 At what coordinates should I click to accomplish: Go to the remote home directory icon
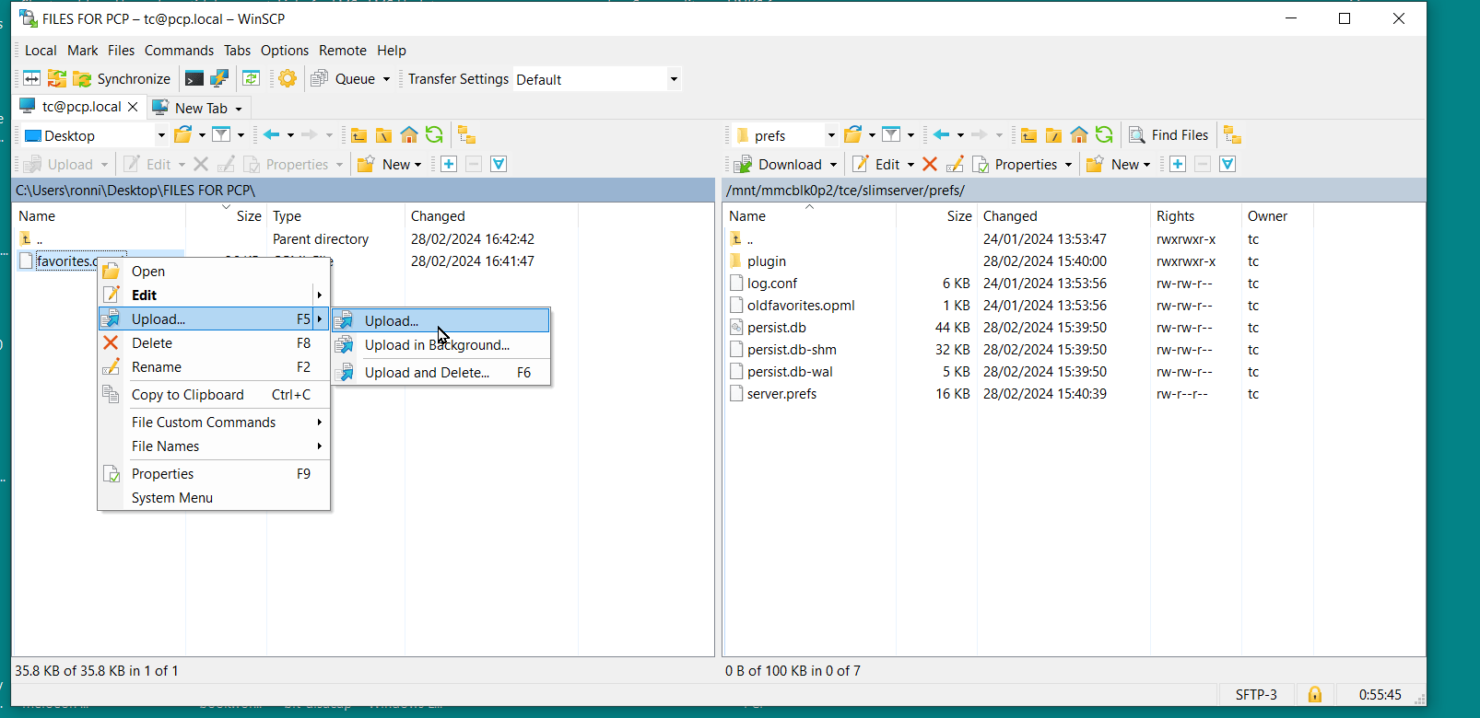(x=1079, y=135)
